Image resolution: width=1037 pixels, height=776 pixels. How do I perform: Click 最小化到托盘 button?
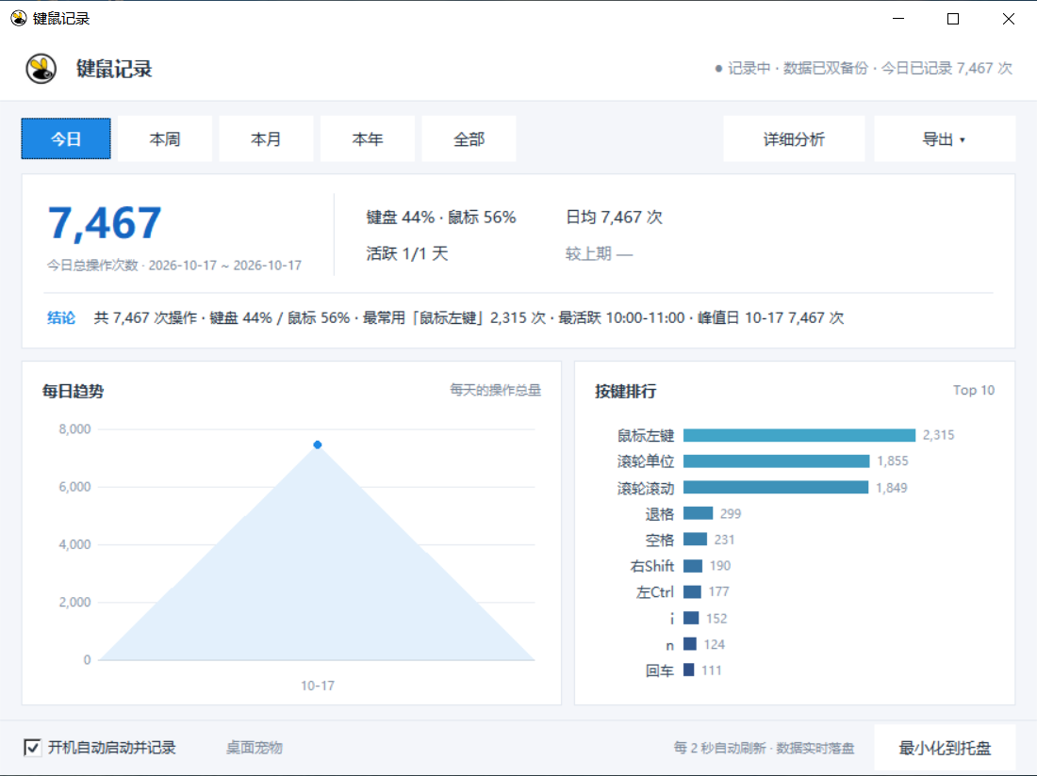[x=945, y=748]
